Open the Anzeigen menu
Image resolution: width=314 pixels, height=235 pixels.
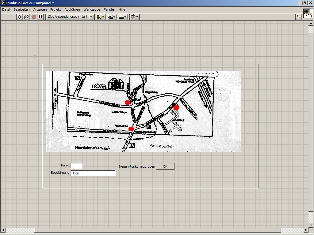point(40,9)
